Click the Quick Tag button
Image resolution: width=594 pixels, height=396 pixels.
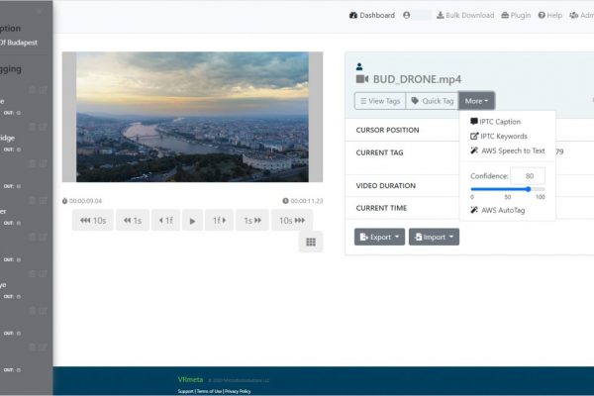(433, 101)
